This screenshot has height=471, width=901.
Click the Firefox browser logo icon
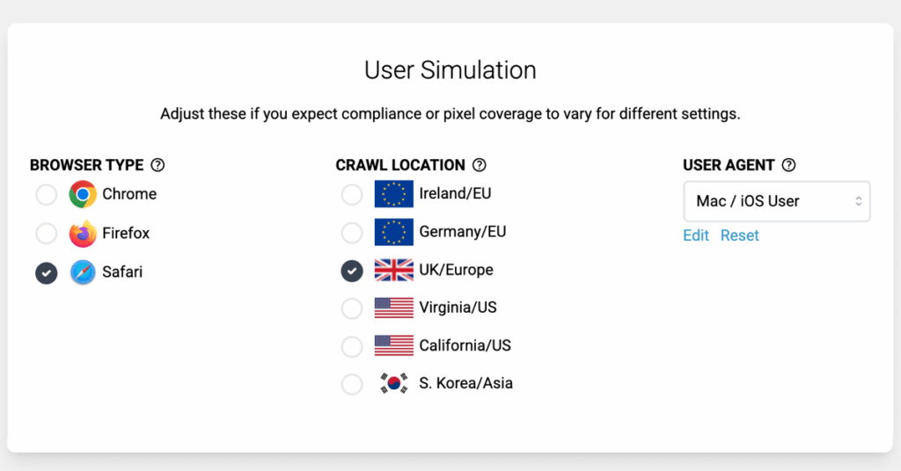[x=83, y=233]
